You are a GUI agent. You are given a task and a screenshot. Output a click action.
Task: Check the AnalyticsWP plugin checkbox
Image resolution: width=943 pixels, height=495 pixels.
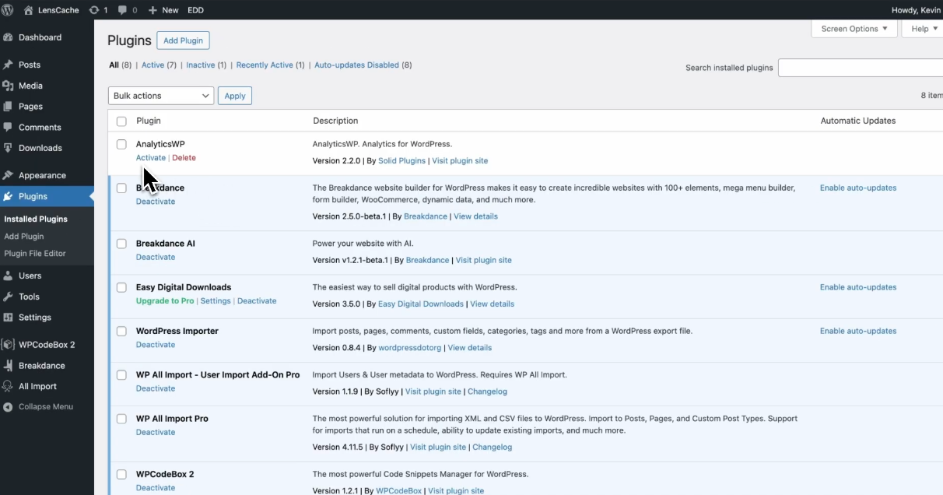pos(121,144)
